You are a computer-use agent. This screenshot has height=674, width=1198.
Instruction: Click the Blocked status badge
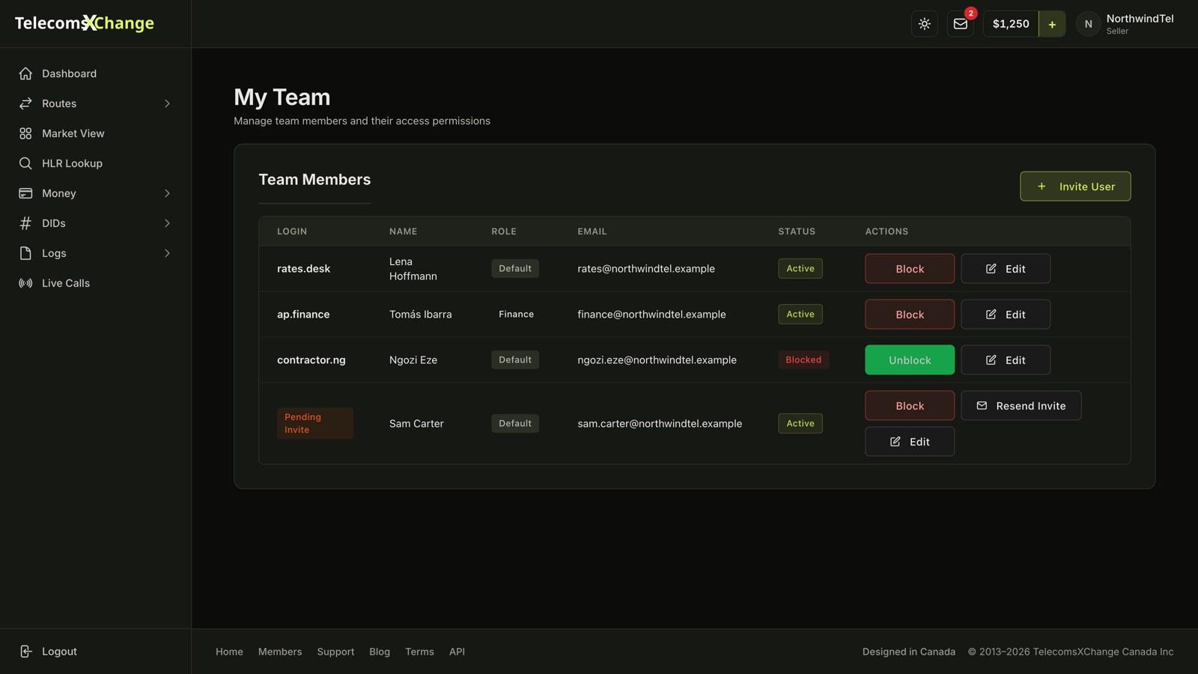(x=803, y=360)
